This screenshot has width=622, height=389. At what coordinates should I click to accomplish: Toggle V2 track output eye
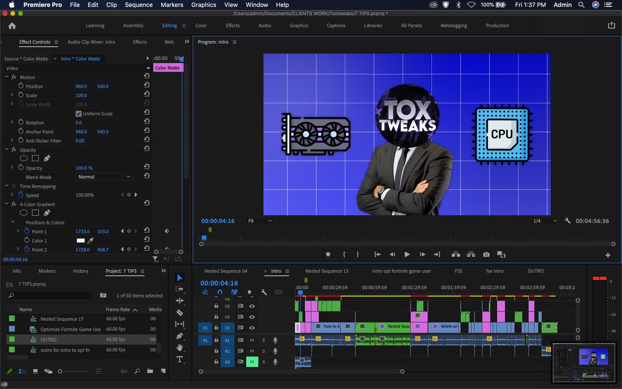(252, 317)
